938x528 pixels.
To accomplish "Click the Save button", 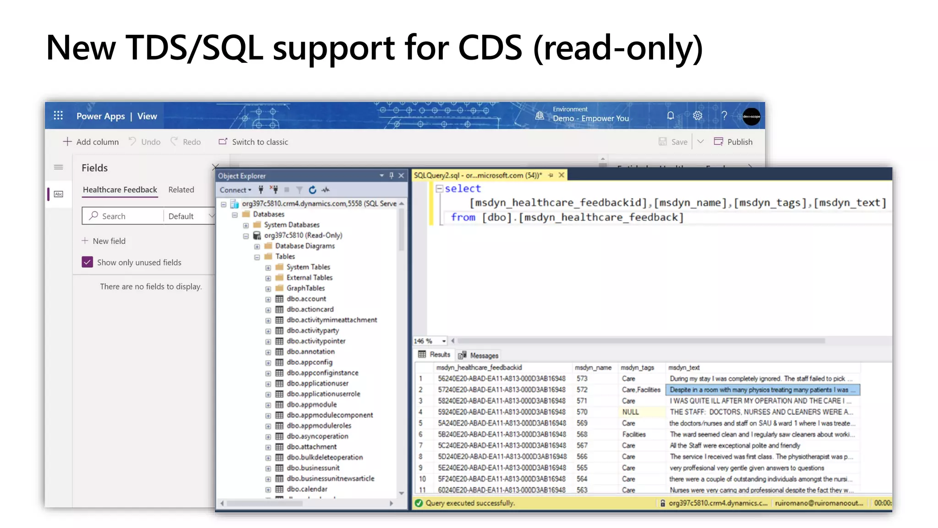I will pyautogui.click(x=673, y=142).
